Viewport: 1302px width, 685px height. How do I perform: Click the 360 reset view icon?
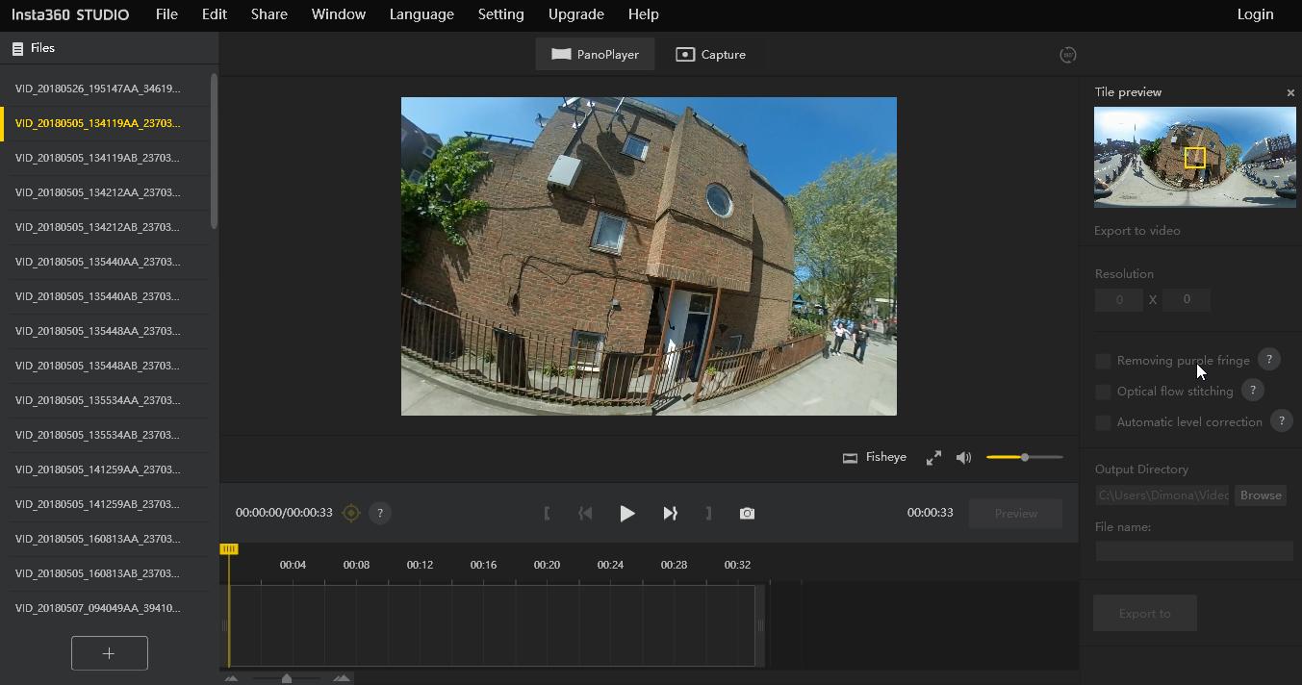click(1067, 55)
